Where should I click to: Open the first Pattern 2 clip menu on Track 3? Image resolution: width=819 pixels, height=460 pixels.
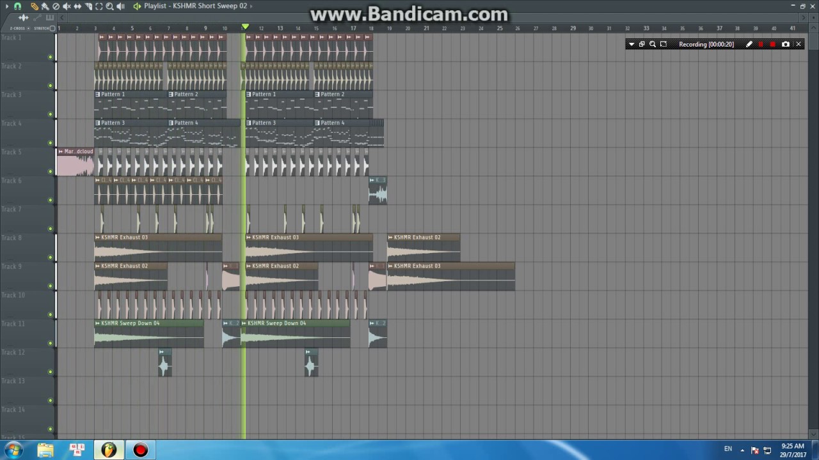pyautogui.click(x=171, y=95)
